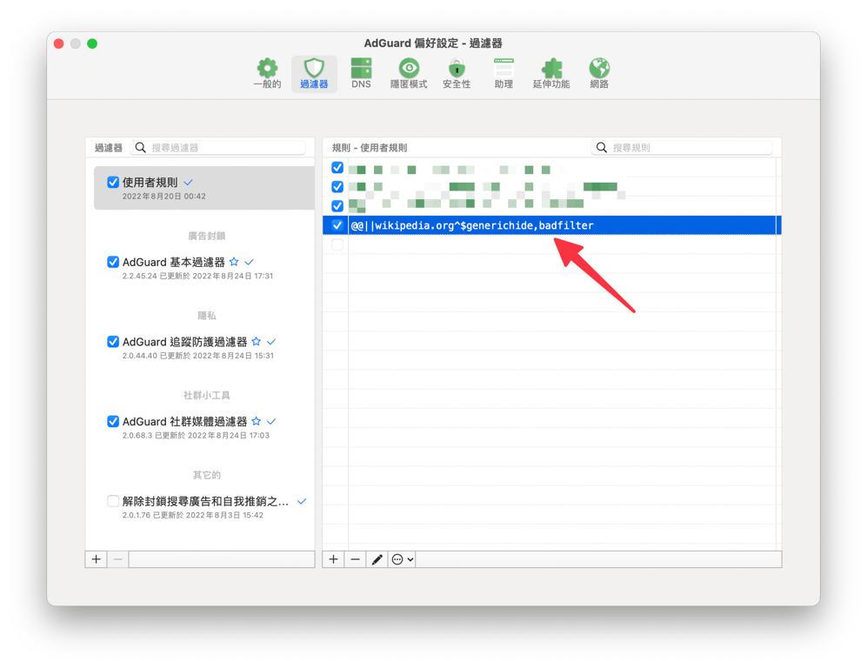Add a new rule with the plus button
867x668 pixels.
click(x=333, y=559)
